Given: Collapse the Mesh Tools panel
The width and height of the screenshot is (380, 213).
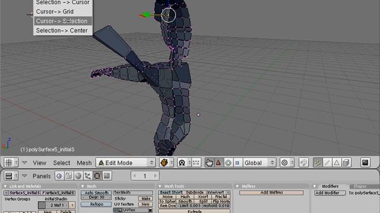Looking at the screenshot, I should [x=160, y=186].
